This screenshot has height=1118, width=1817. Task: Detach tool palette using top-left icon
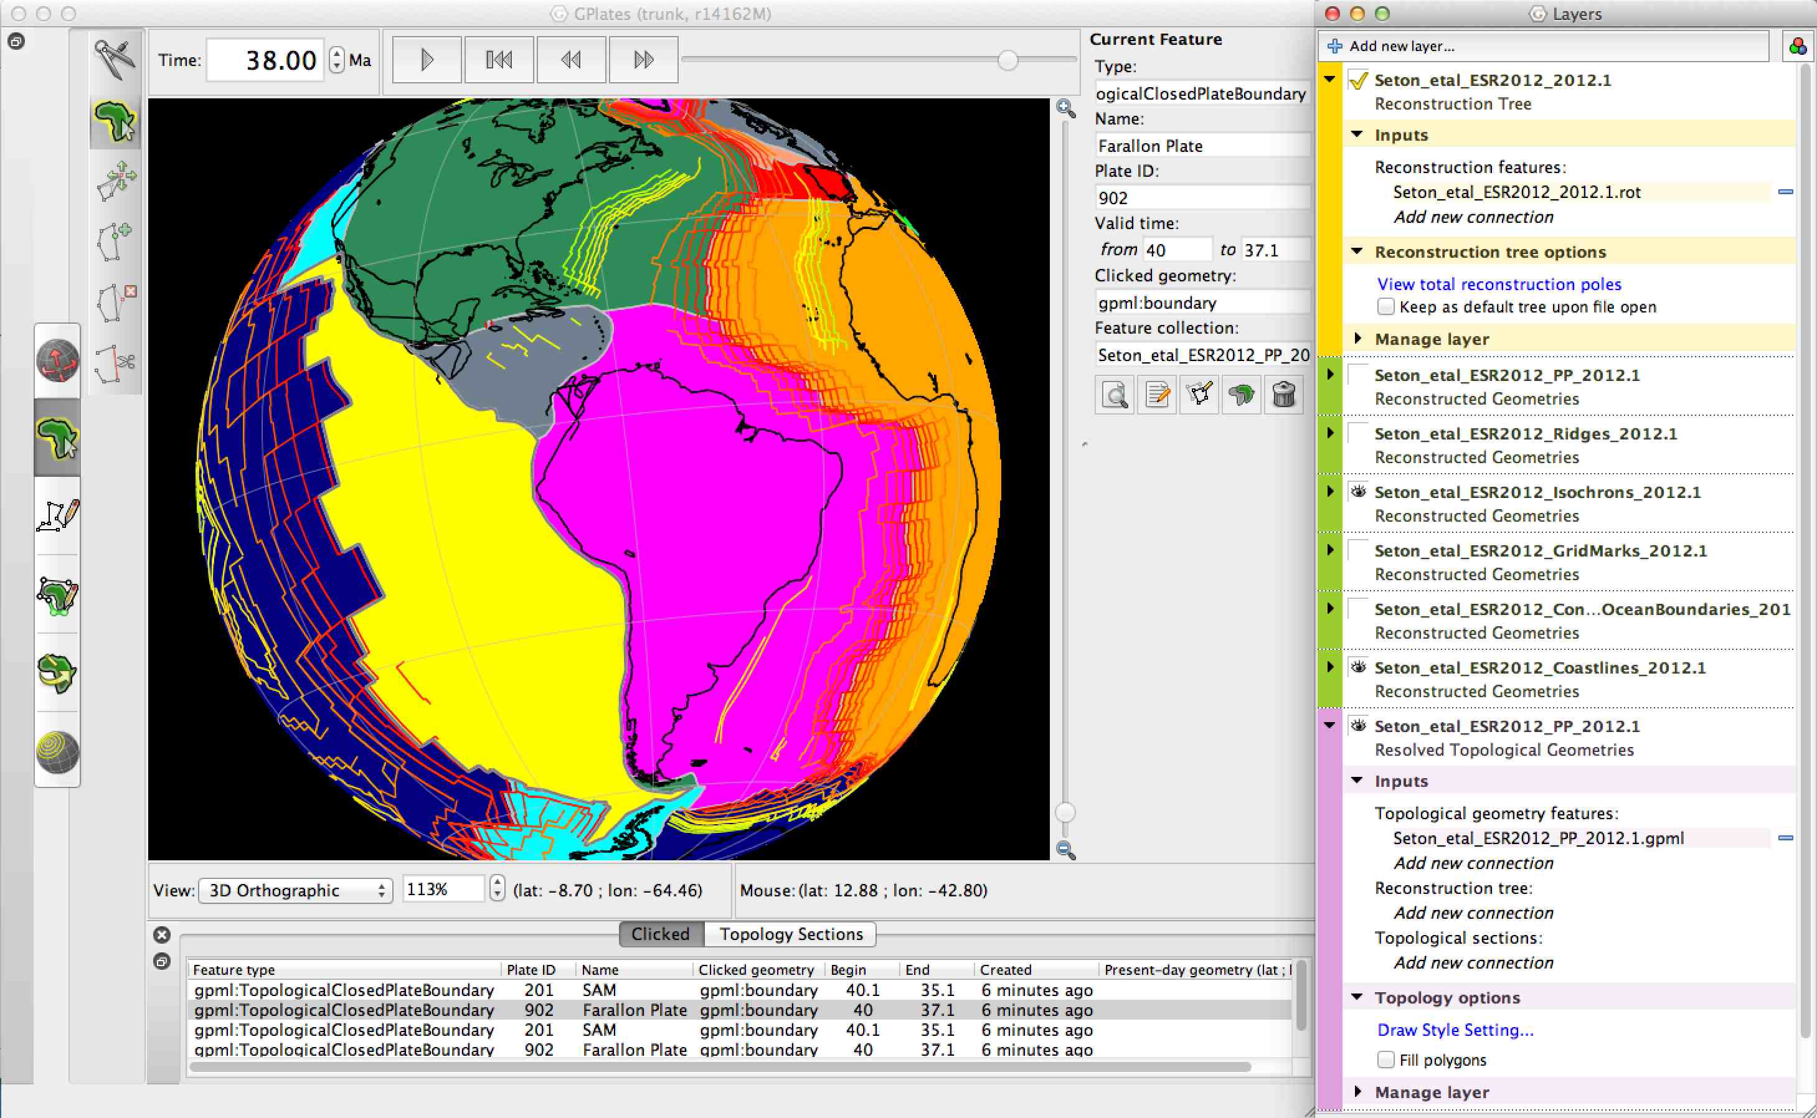click(x=16, y=42)
